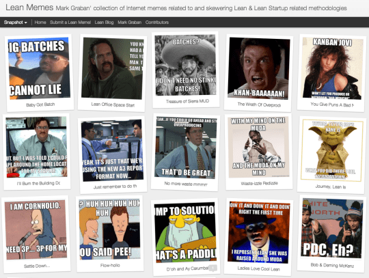
Task: Open the long-haired Office Space meme image
Action: pos(113,68)
